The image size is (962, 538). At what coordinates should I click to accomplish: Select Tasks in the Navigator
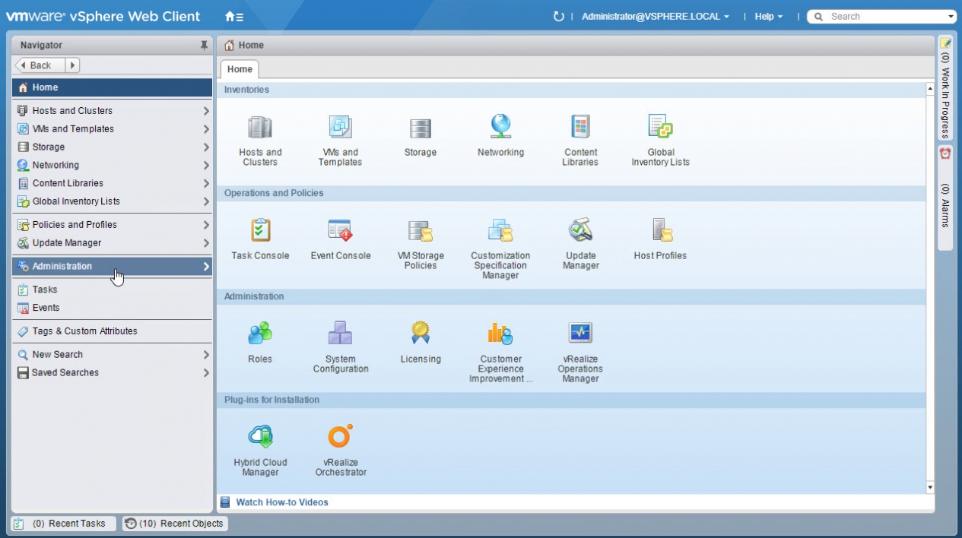pyautogui.click(x=45, y=290)
